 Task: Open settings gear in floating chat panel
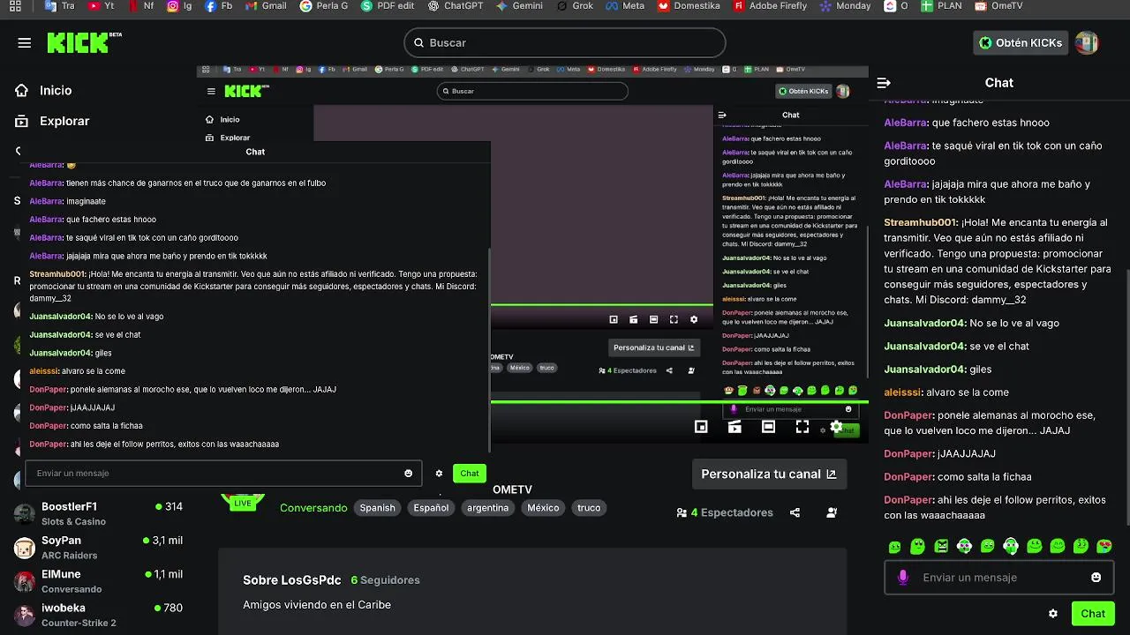point(439,474)
